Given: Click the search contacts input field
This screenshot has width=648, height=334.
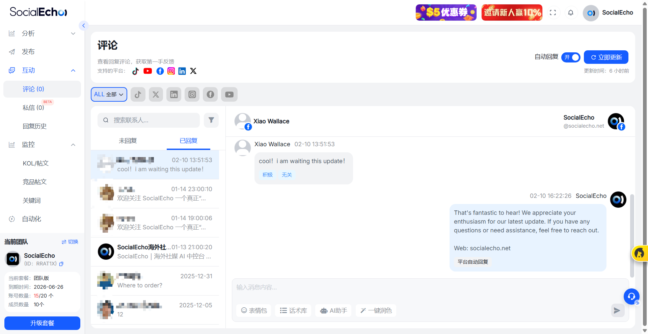Looking at the screenshot, I should (148, 120).
